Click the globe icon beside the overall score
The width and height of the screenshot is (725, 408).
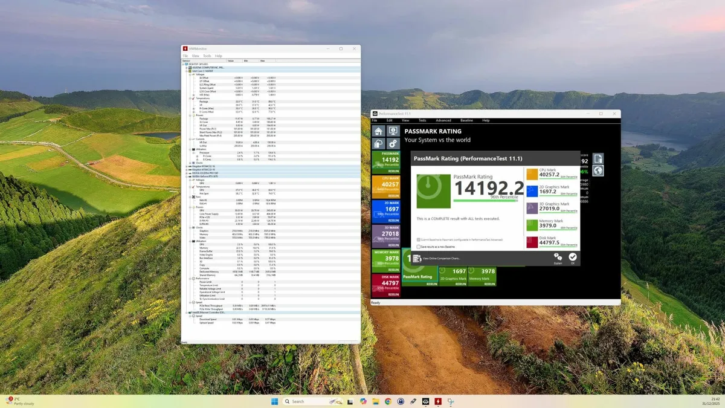click(x=598, y=171)
